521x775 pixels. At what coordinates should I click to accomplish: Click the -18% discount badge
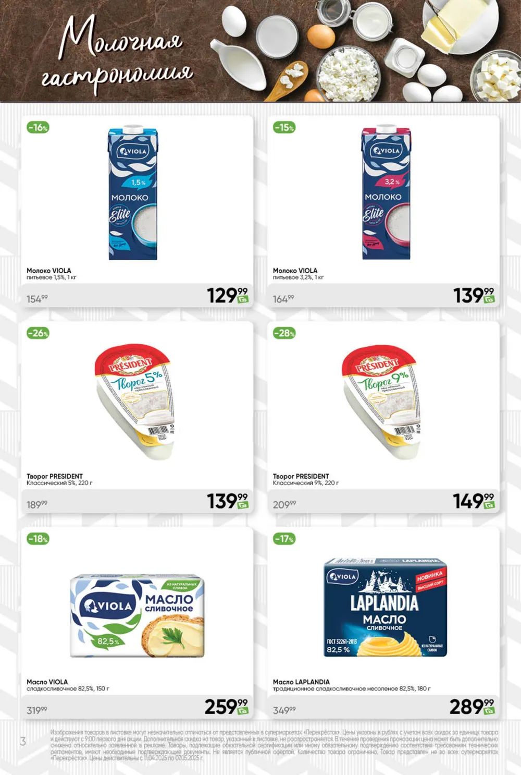pyautogui.click(x=38, y=539)
